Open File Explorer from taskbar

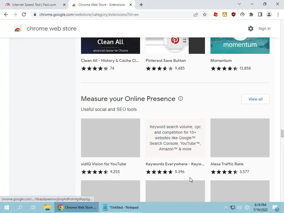click(47, 207)
